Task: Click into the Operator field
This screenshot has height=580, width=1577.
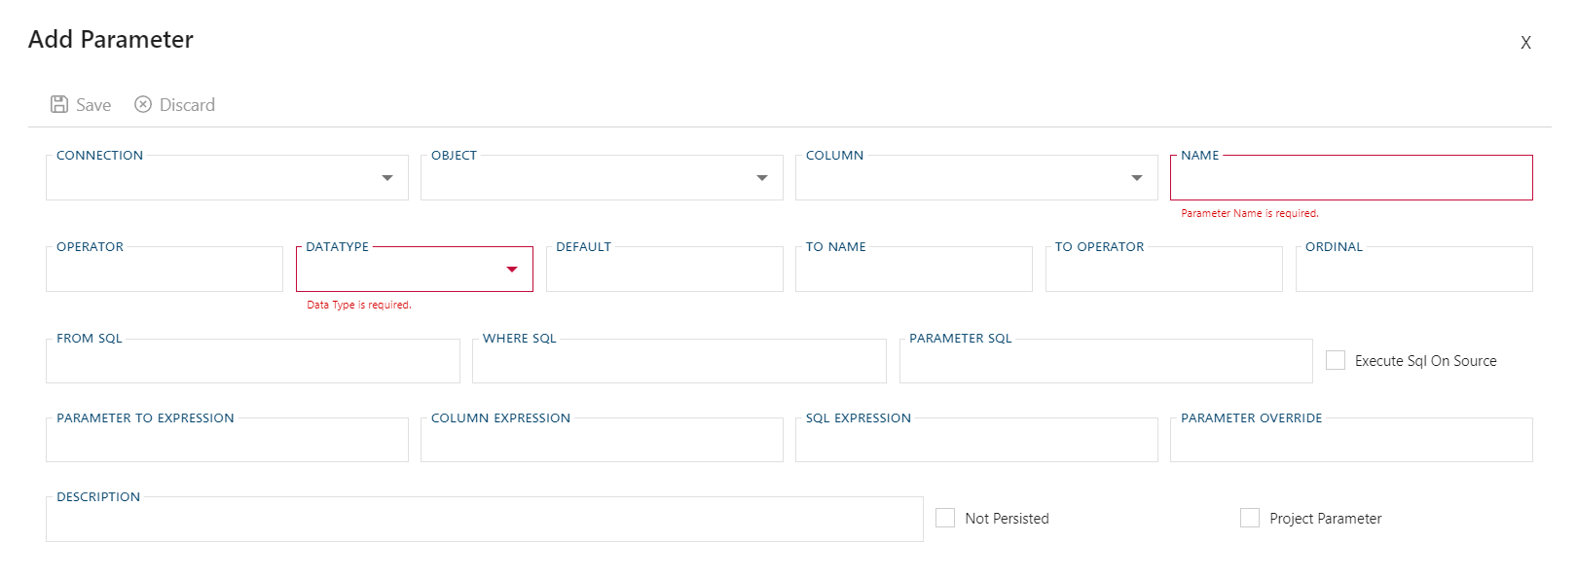Action: 165,271
